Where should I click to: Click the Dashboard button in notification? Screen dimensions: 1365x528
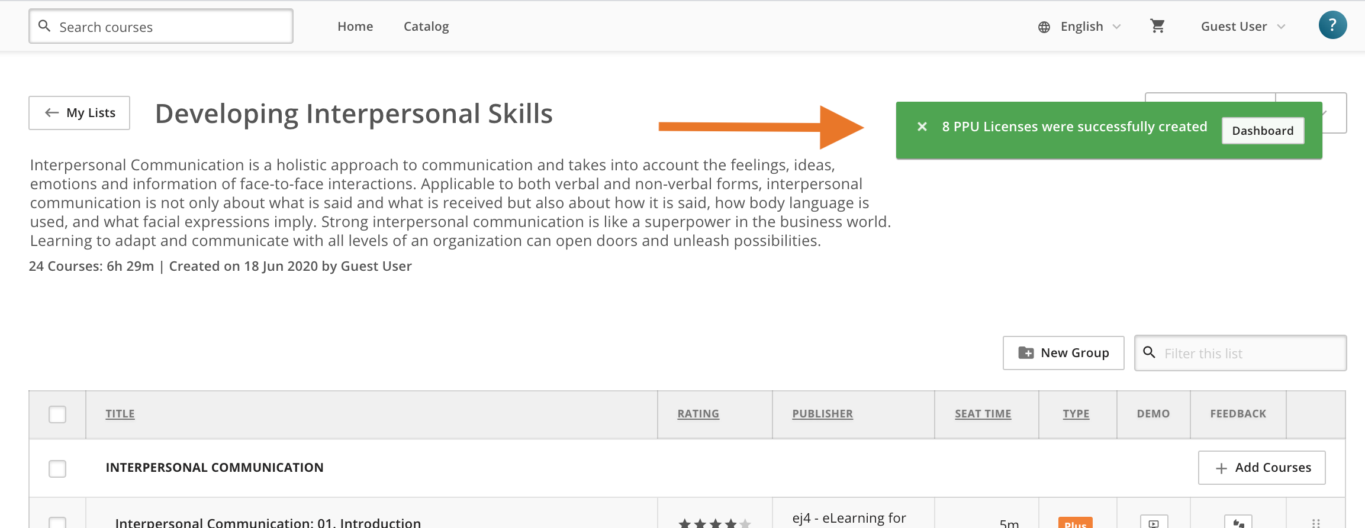pyautogui.click(x=1263, y=131)
